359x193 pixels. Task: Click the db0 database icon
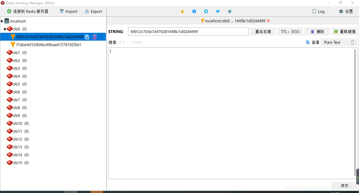(10, 29)
